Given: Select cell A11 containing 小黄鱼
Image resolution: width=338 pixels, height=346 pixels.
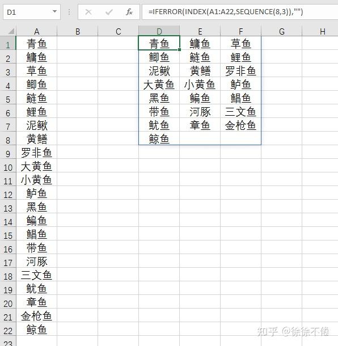Looking at the screenshot, I should pos(37,179).
